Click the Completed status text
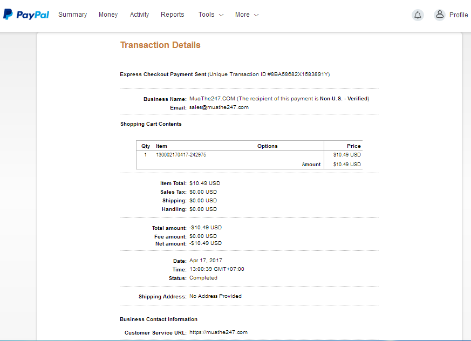471x341 pixels. pyautogui.click(x=203, y=278)
